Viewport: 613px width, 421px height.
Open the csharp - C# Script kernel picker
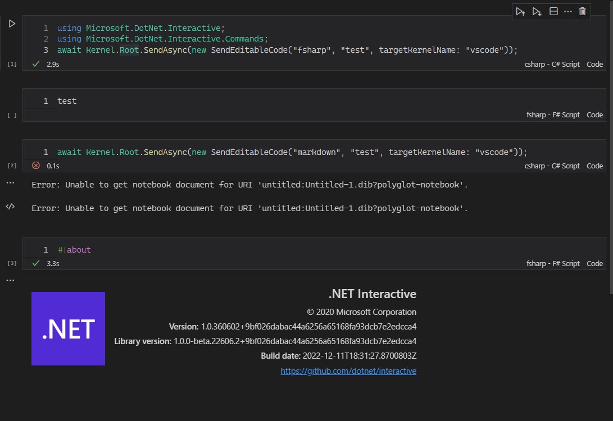point(552,64)
